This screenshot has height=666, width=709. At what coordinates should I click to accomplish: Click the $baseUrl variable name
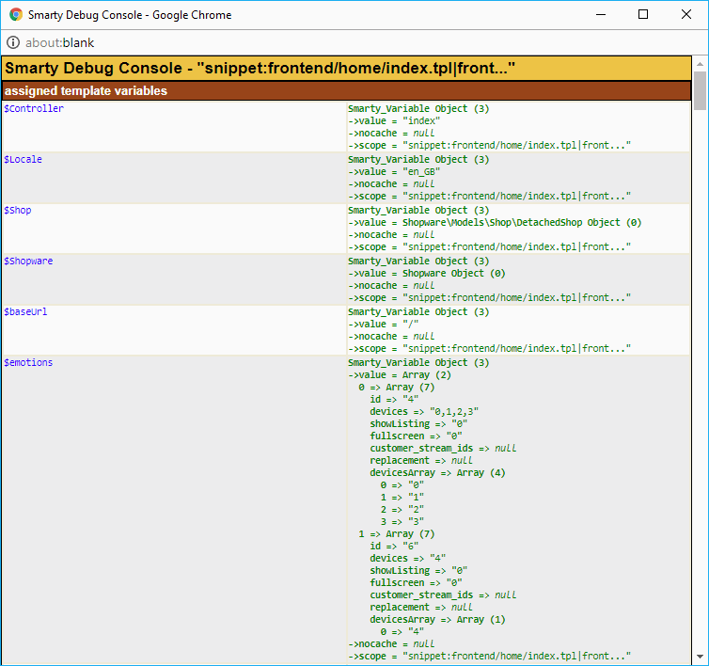[x=25, y=312]
